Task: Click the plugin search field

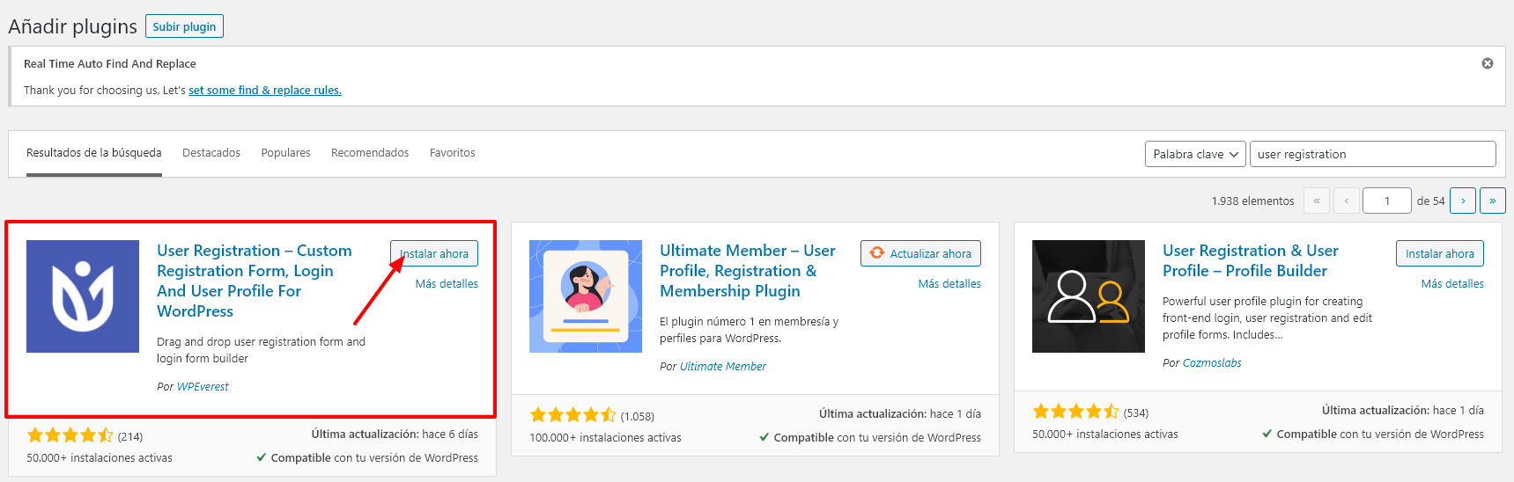Action: 1373,154
